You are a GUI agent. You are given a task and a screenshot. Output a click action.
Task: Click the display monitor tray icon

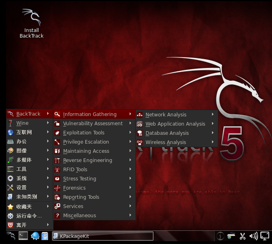pos(265,236)
